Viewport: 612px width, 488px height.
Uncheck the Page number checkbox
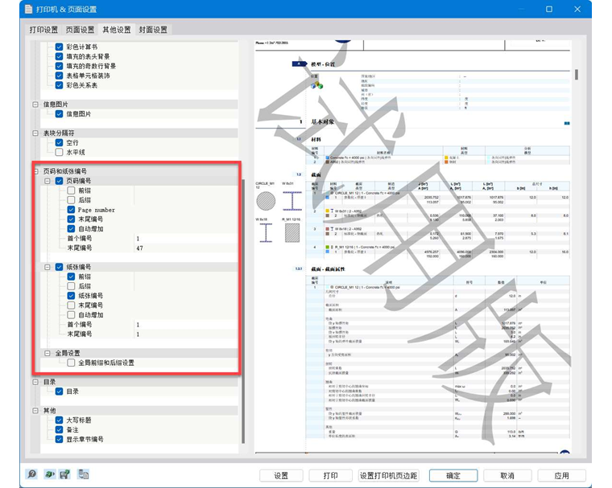pos(71,210)
